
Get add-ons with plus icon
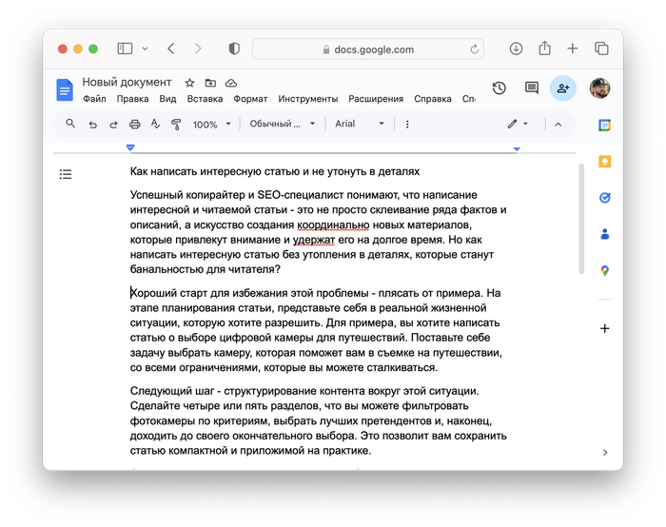coord(605,328)
